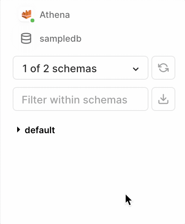The height and width of the screenshot is (224, 185).
Task: Select the Athena data connection row
Action: tap(46, 15)
